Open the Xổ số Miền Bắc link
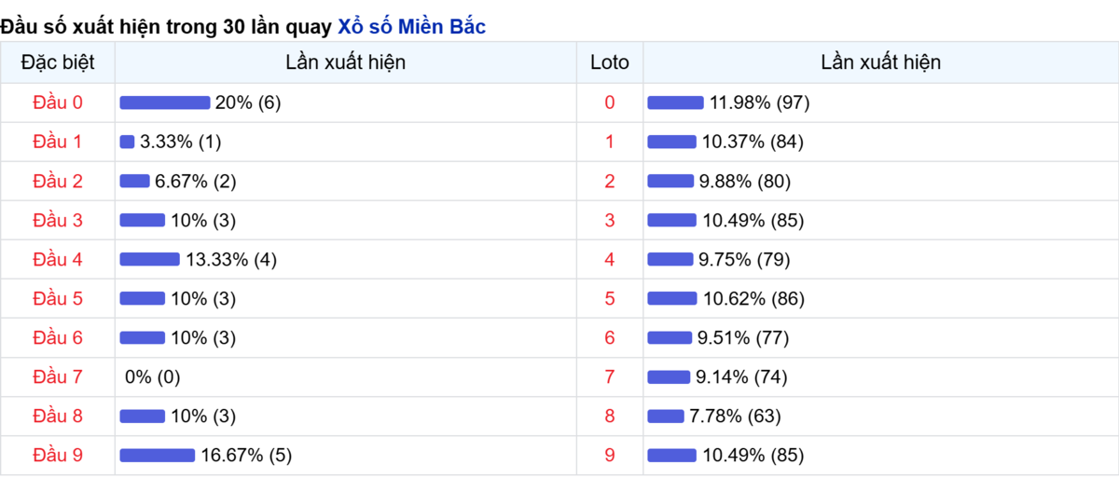This screenshot has width=1119, height=478. click(x=411, y=27)
